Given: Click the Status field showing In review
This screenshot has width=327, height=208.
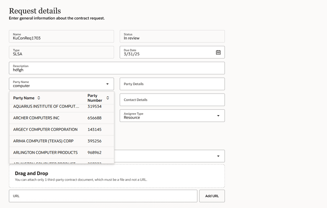Looking at the screenshot, I should pos(172,36).
